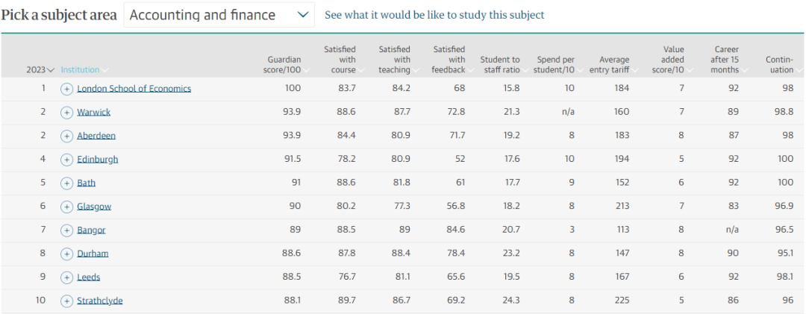Open the 'See what it would be like' link
Viewport: 806px width, 314px height.
[x=434, y=15]
